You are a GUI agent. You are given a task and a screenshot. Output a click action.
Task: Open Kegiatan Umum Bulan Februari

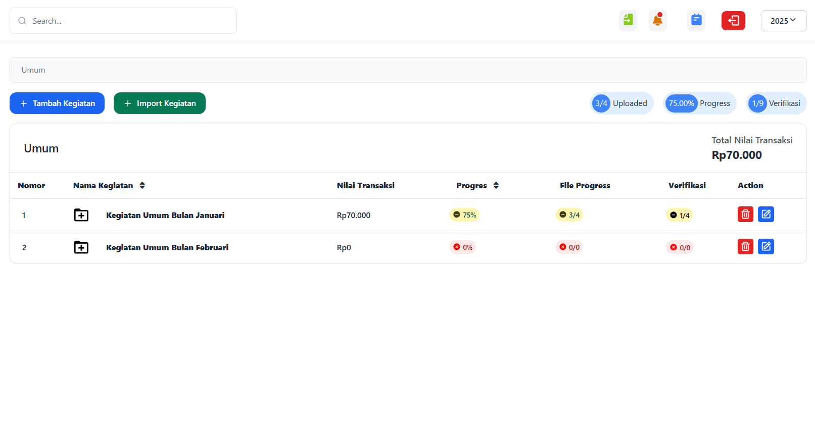(167, 247)
